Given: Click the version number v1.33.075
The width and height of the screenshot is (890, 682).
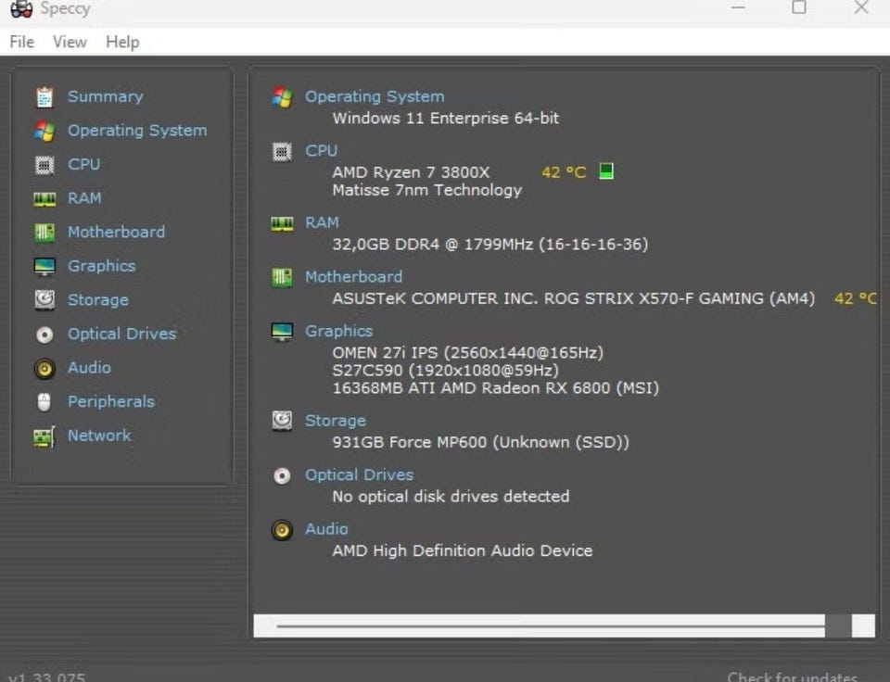Looking at the screenshot, I should (x=47, y=676).
